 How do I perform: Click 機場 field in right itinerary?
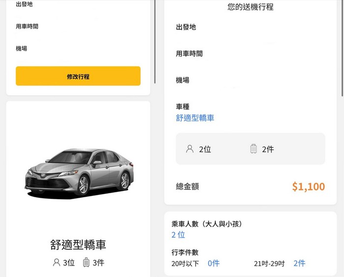182,80
